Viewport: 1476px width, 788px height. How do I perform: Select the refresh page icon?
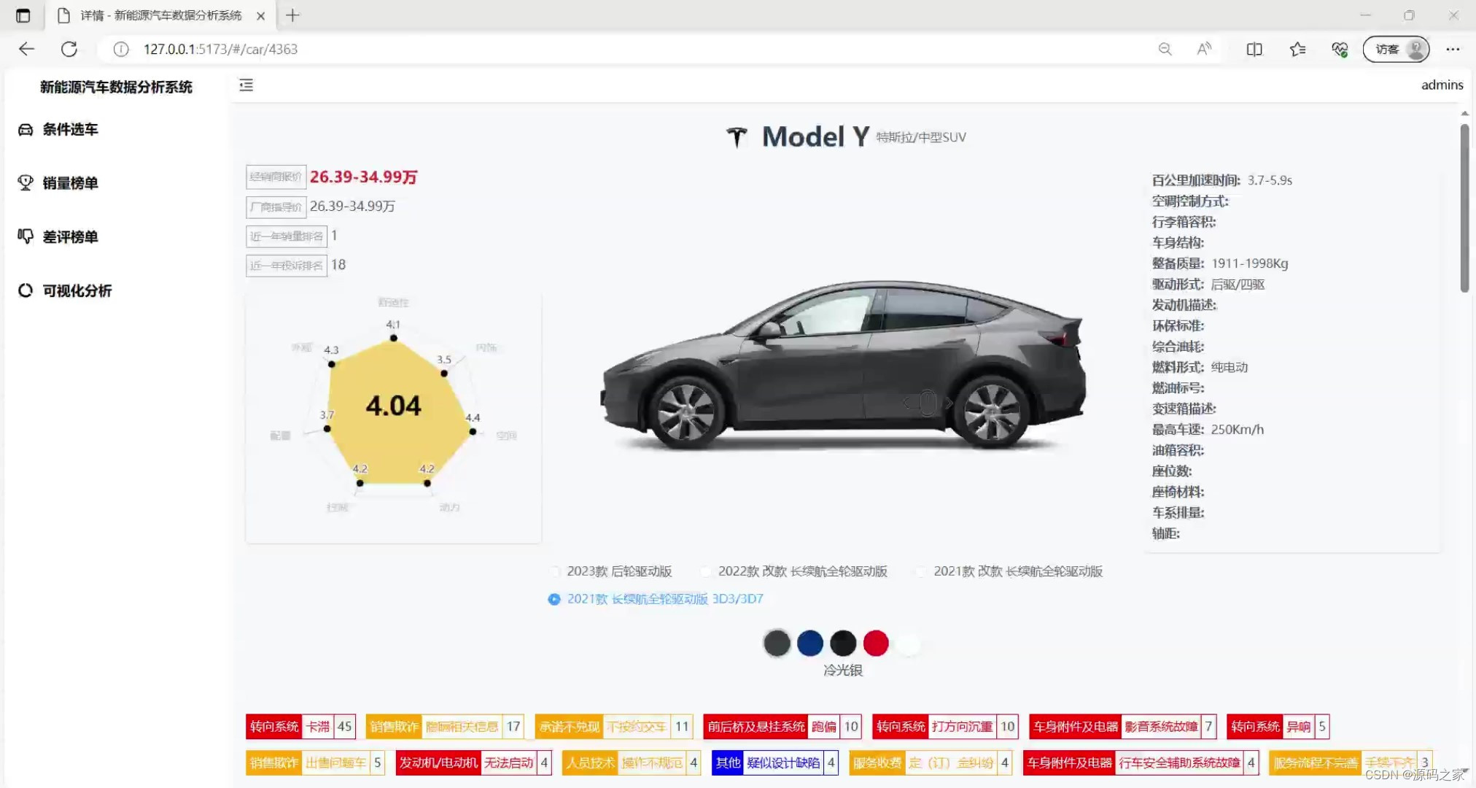click(69, 49)
